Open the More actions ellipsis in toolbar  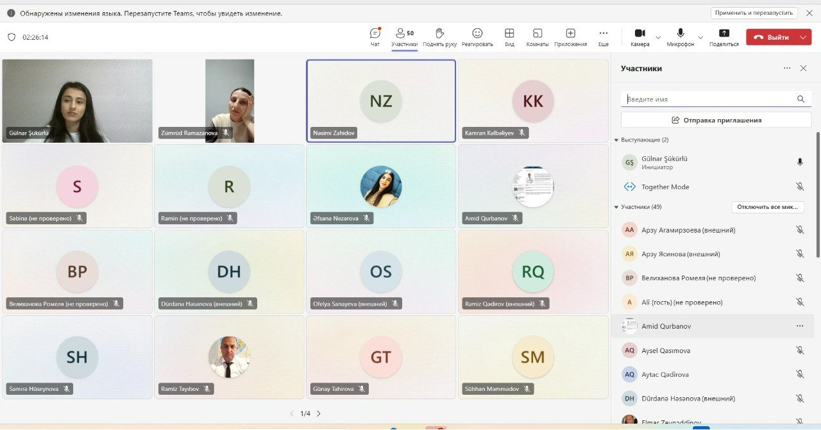coord(603,34)
